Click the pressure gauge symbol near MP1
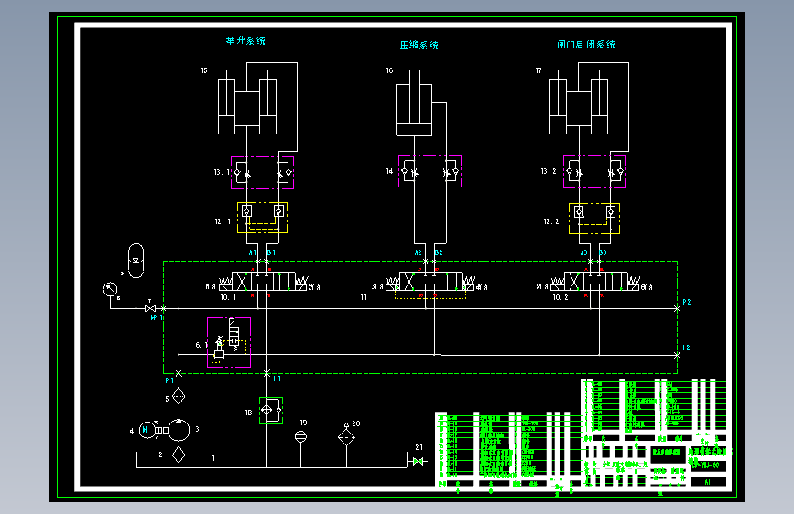The height and width of the screenshot is (514, 794). point(110,289)
